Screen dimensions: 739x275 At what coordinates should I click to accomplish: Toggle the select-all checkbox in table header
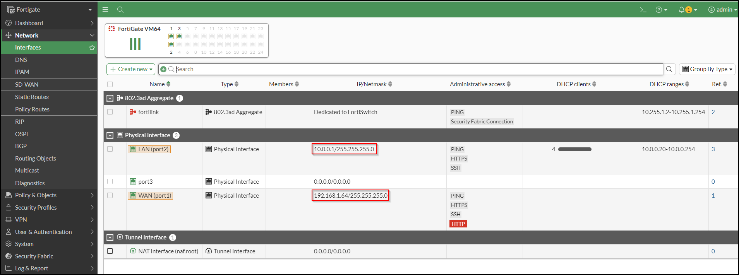coord(110,84)
